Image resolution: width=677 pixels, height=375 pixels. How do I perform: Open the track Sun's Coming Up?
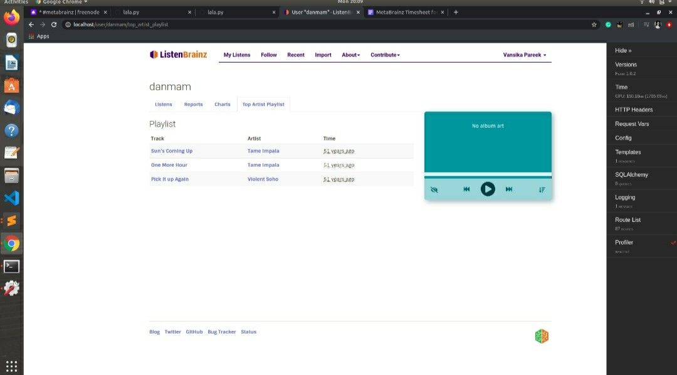(172, 151)
